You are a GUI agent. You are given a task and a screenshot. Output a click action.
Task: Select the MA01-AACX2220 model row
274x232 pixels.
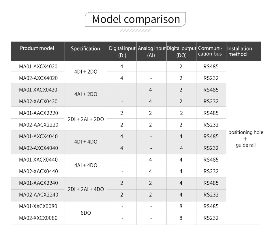[38, 113]
